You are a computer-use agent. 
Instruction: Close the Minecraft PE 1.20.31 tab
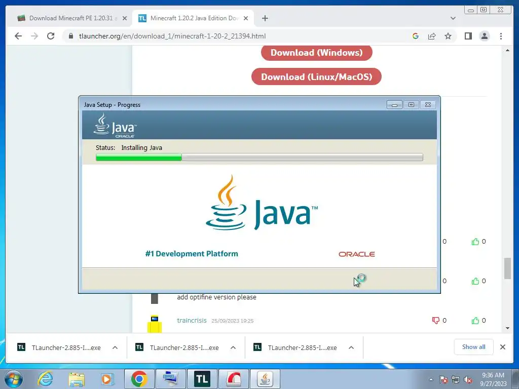click(x=125, y=18)
